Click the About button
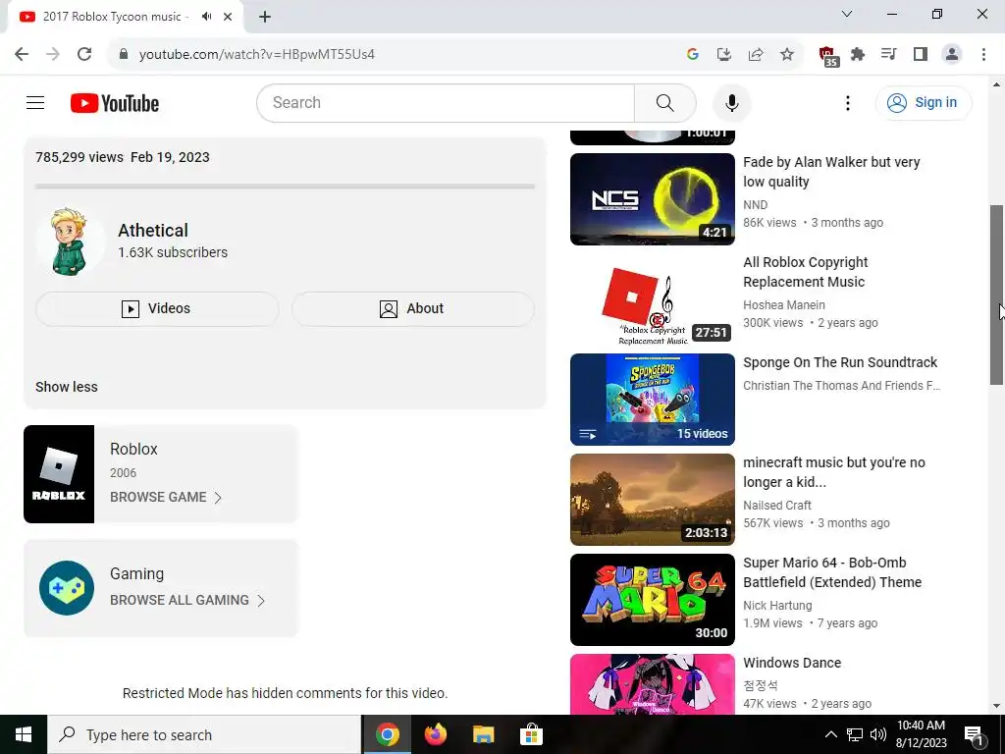The image size is (1005, 754). coord(413,308)
